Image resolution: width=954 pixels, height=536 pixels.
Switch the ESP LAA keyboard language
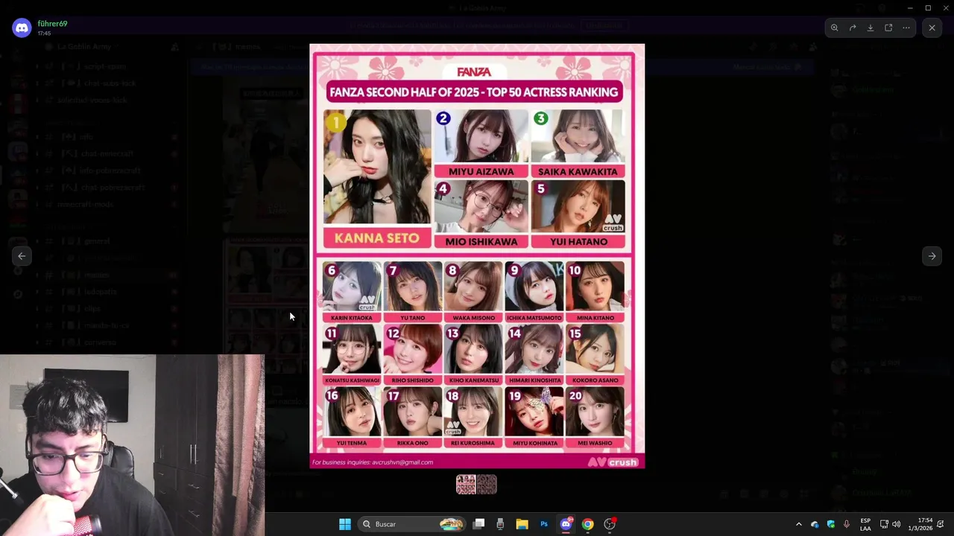click(x=865, y=524)
